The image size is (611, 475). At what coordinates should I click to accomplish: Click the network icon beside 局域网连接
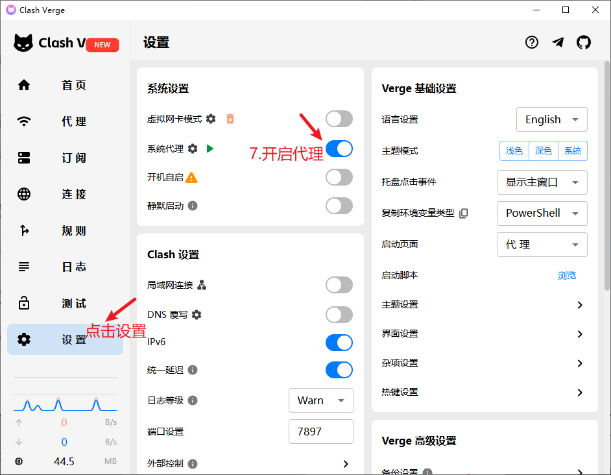202,285
